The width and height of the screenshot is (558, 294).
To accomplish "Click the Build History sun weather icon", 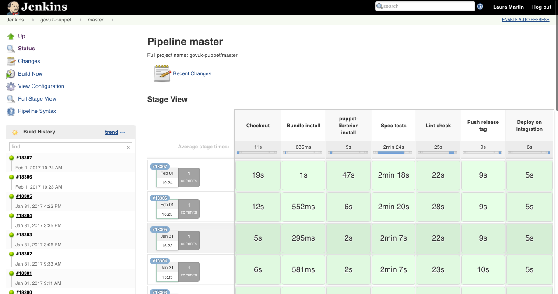I will [x=15, y=132].
